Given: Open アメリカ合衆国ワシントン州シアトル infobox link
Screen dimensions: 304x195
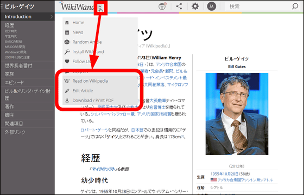Looking at the screenshot, I should 245,180.
